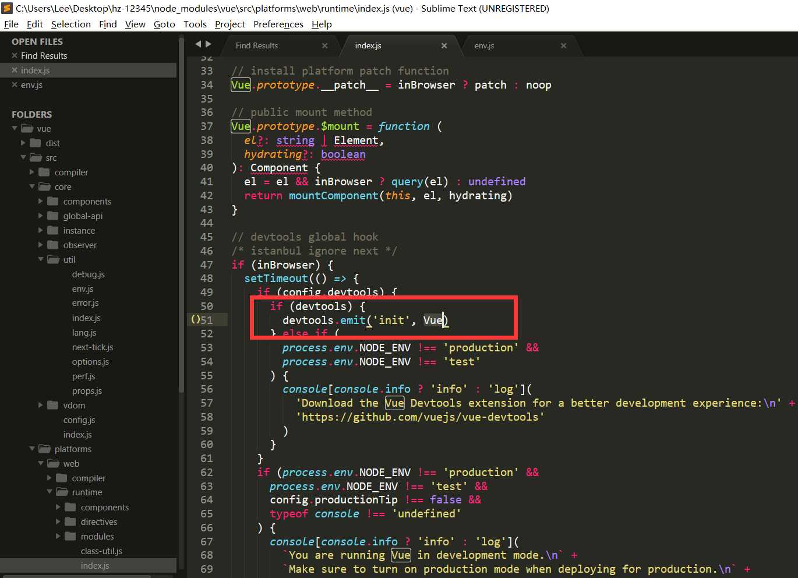Open props.js in the sidebar

click(87, 390)
